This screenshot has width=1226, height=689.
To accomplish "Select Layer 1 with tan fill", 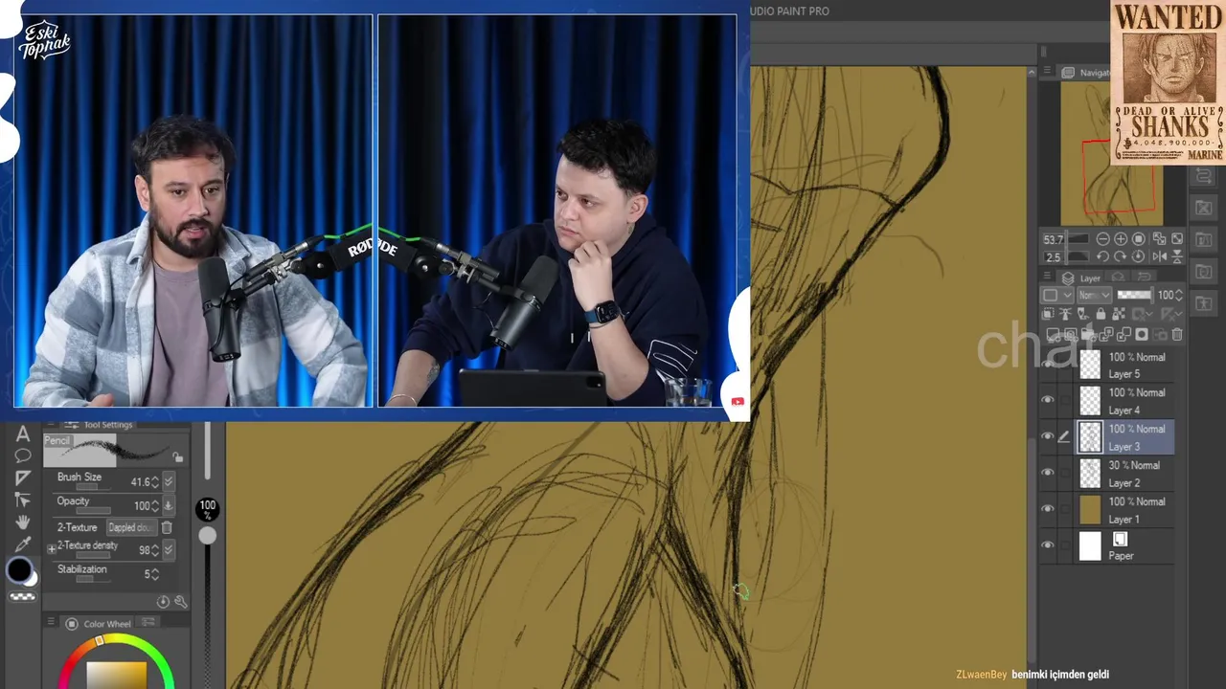I will [1125, 510].
